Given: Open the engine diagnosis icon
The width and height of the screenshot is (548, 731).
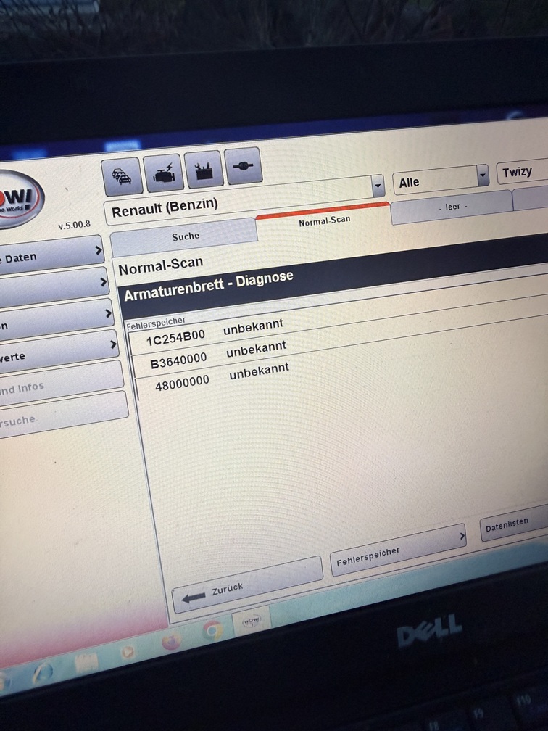Looking at the screenshot, I should pyautogui.click(x=163, y=174).
